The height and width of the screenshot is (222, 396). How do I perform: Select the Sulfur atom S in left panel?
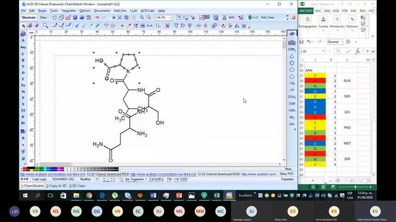tap(24, 104)
